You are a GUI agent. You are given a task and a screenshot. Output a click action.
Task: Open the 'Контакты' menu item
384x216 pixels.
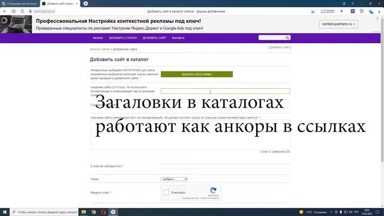[x=178, y=38]
